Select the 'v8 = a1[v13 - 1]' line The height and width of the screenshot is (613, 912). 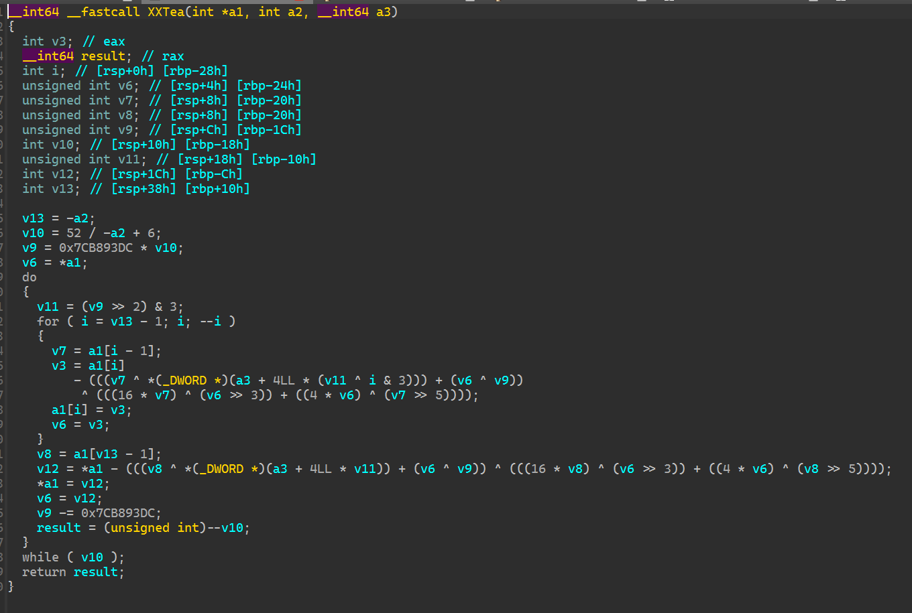[x=99, y=454]
